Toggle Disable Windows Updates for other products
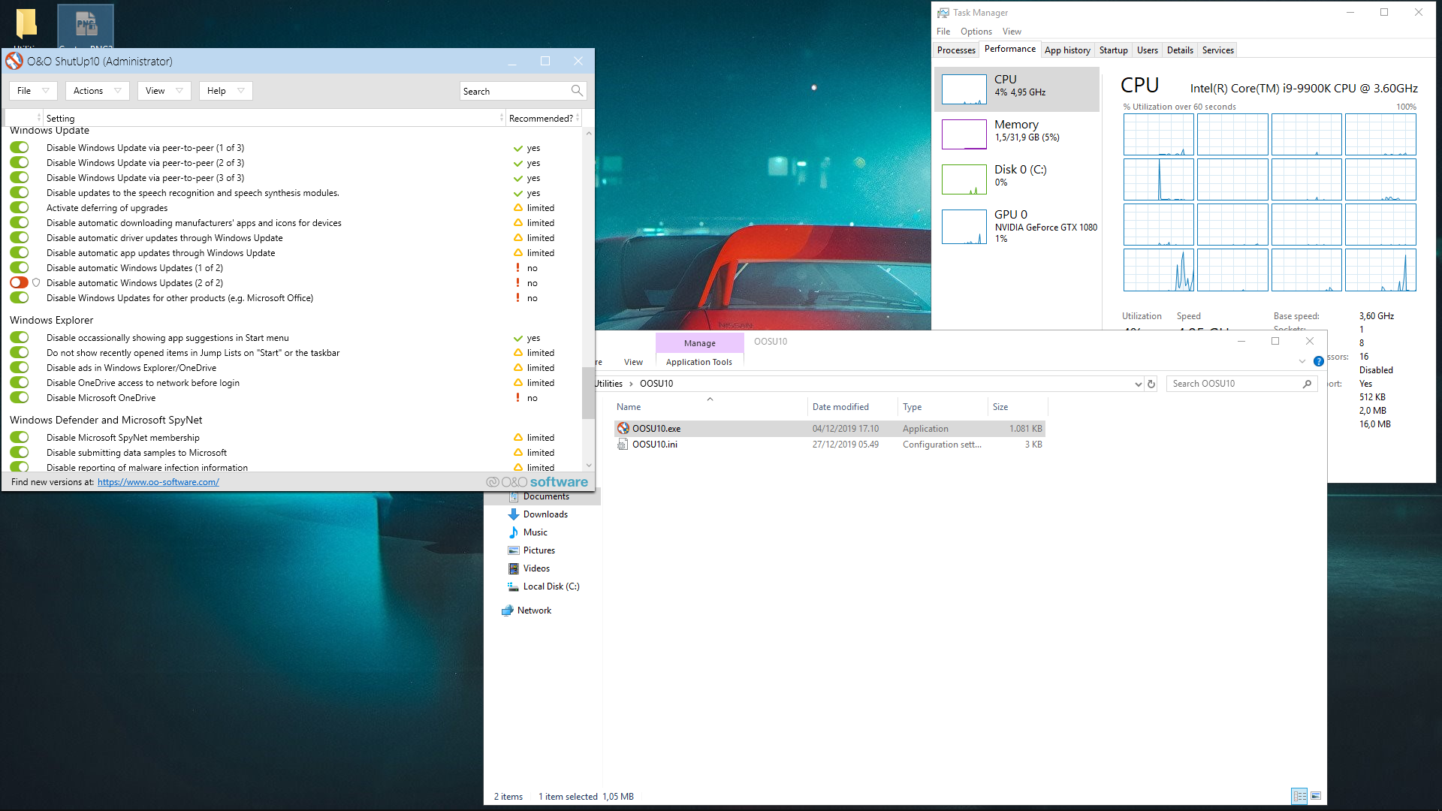1442x811 pixels. (20, 298)
